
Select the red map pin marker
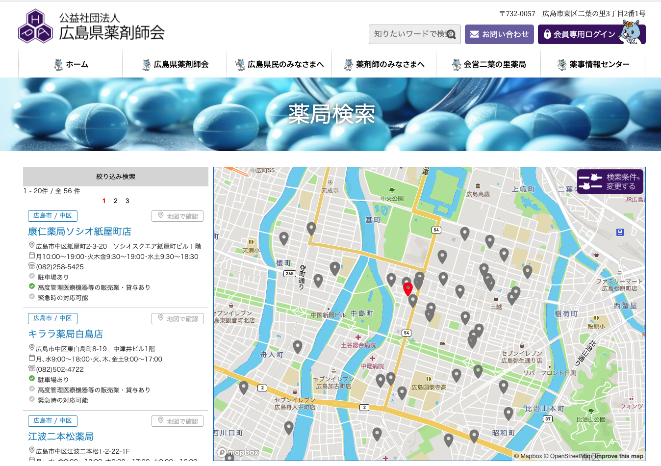point(407,288)
